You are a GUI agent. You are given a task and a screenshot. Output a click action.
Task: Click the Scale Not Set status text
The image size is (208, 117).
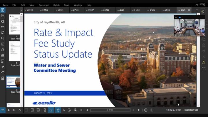click(191, 110)
